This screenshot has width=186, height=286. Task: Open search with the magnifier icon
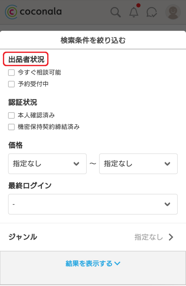coord(116,12)
